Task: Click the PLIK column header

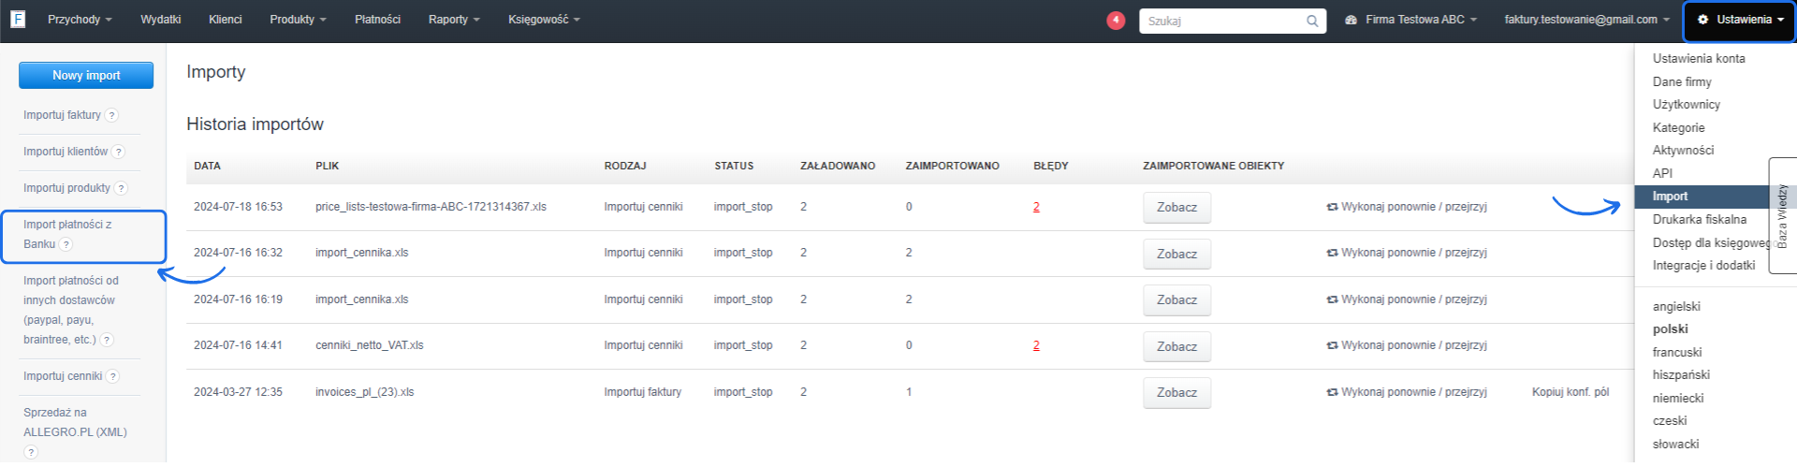Action: pos(328,166)
